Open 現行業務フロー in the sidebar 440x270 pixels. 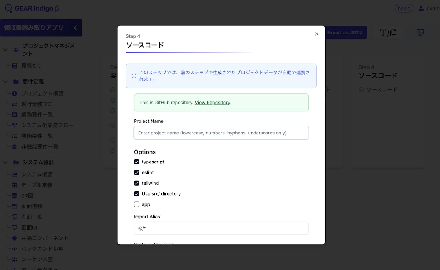pos(40,104)
